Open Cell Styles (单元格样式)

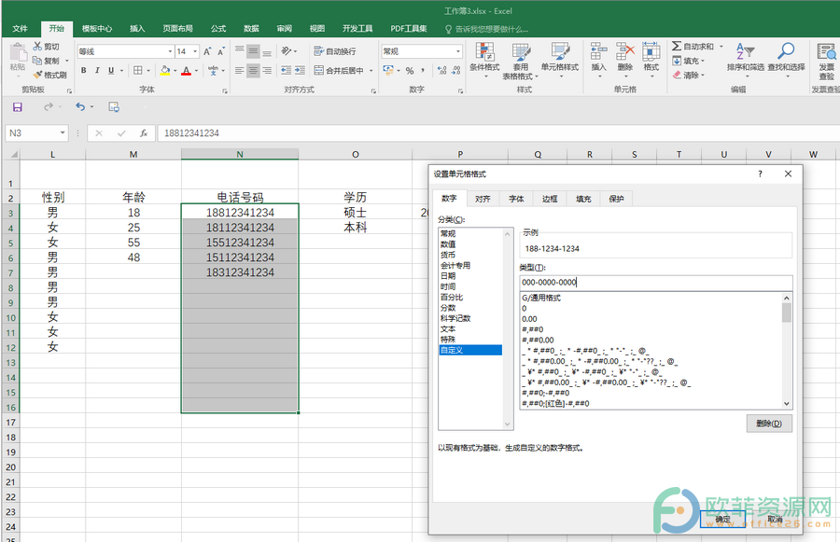[560, 61]
